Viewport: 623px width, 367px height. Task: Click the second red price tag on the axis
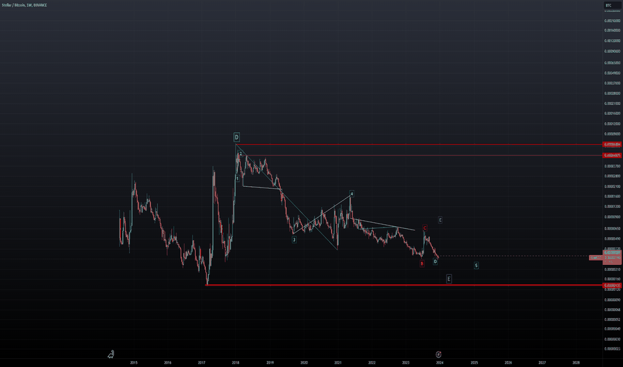(x=612, y=155)
